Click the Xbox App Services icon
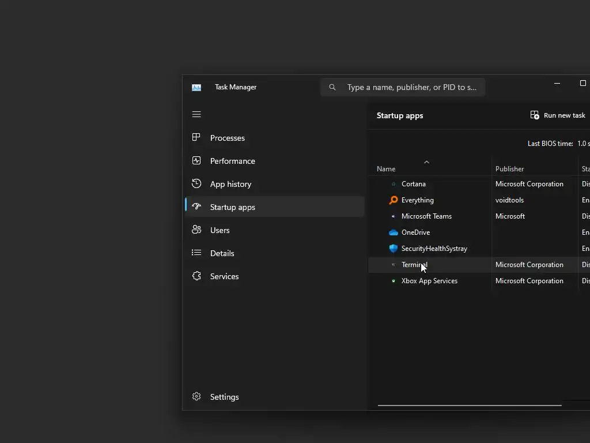The width and height of the screenshot is (590, 443). [x=394, y=281]
